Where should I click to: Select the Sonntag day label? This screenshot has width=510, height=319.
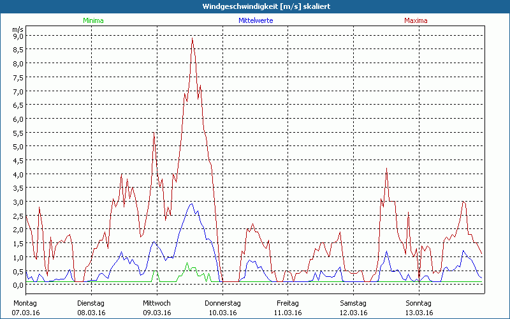pos(418,303)
